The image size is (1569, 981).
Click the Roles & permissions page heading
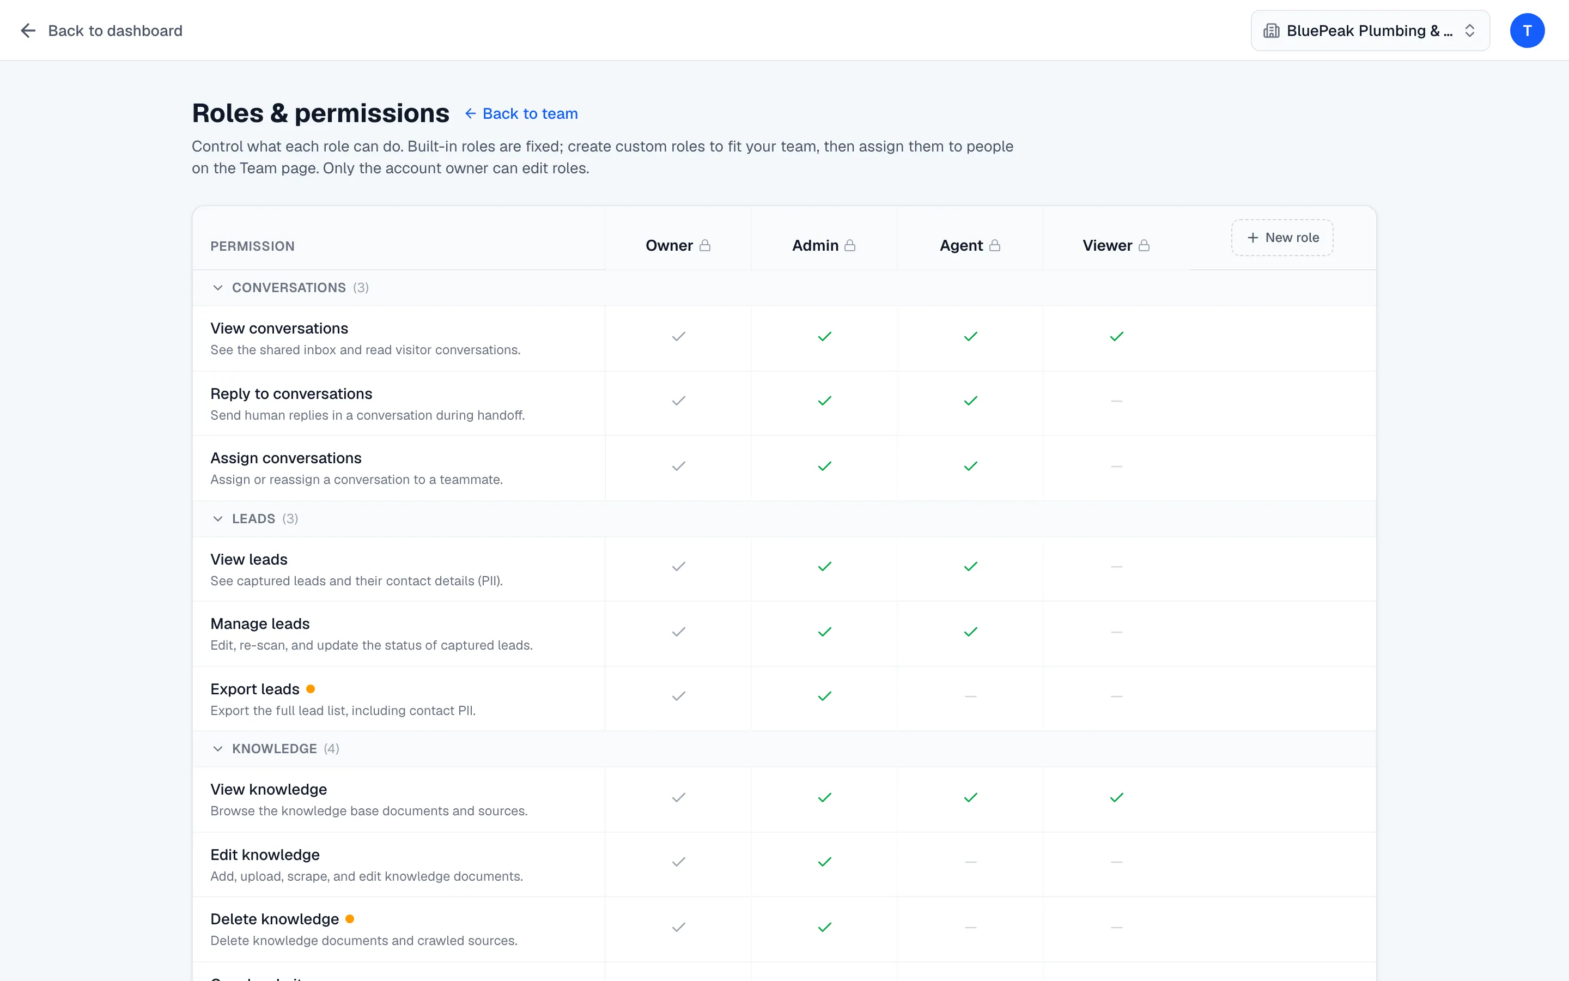320,113
